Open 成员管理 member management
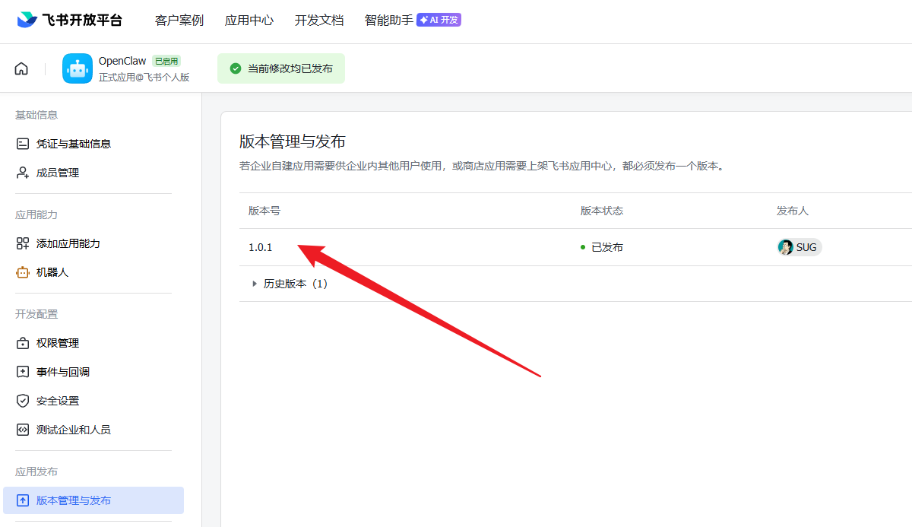This screenshot has width=912, height=527. (57, 173)
